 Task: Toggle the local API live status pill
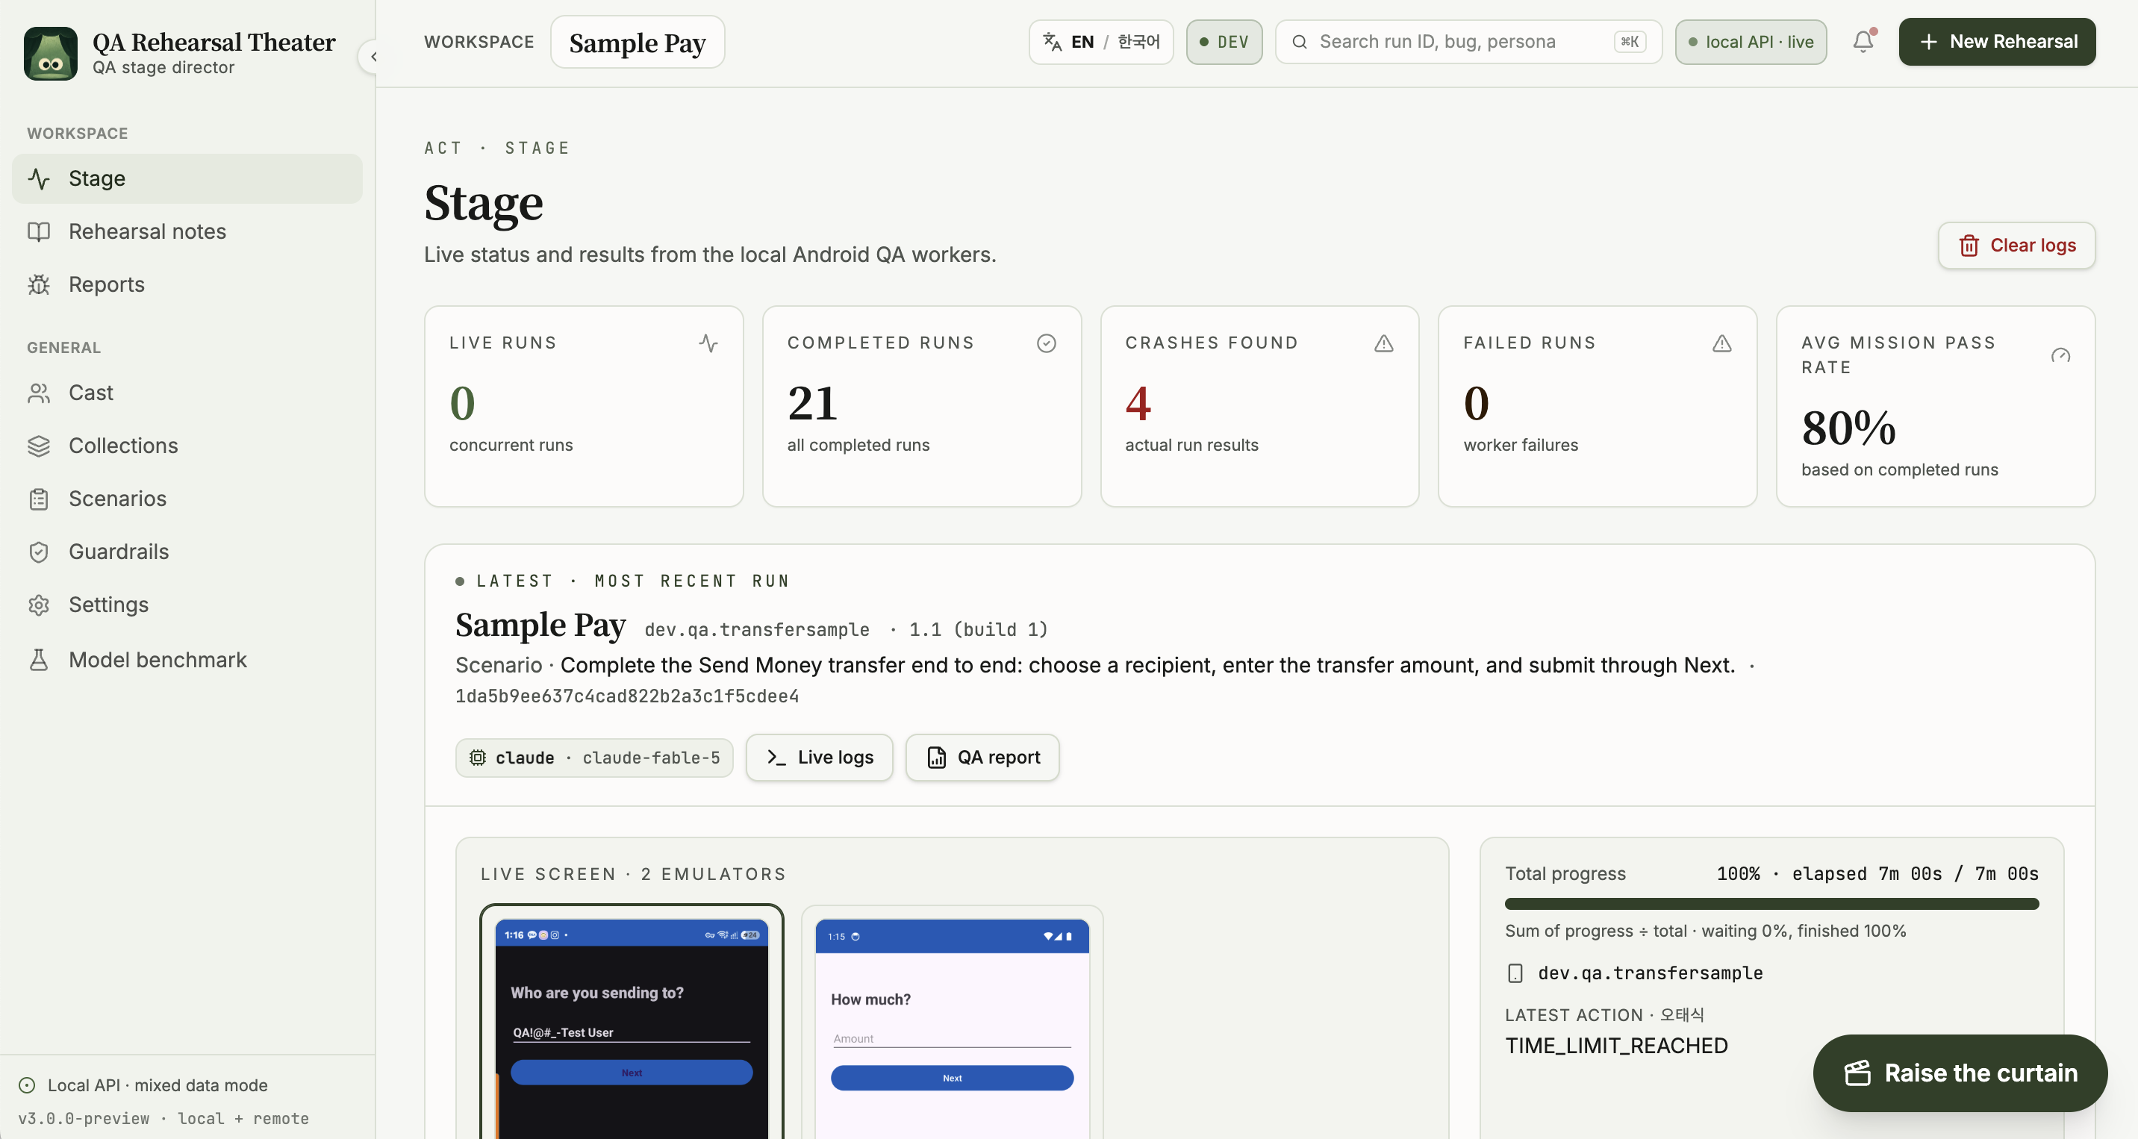point(1751,42)
